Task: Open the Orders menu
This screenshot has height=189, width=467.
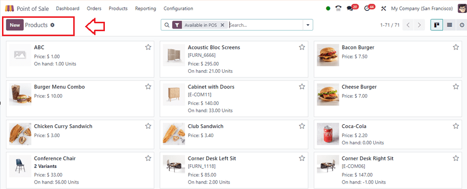Action: 94,8
